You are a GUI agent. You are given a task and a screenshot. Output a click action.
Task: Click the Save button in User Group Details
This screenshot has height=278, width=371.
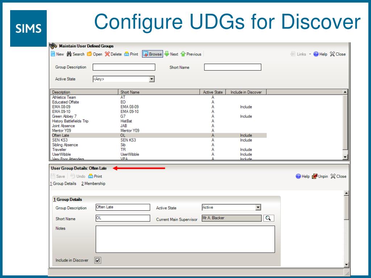pos(58,176)
